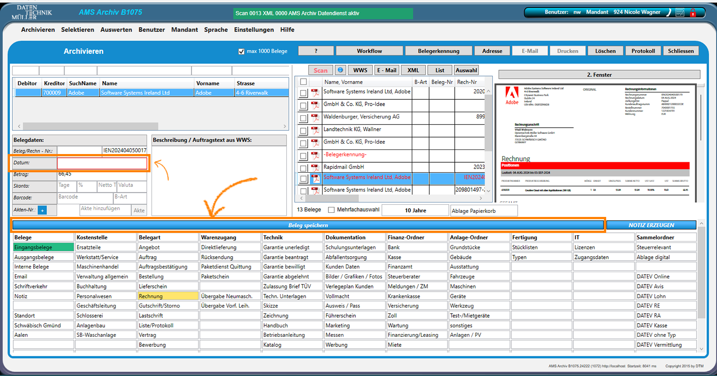This screenshot has width=717, height=376.
Task: Click PDF icon of the -Belegerkennung- row
Action: click(315, 155)
